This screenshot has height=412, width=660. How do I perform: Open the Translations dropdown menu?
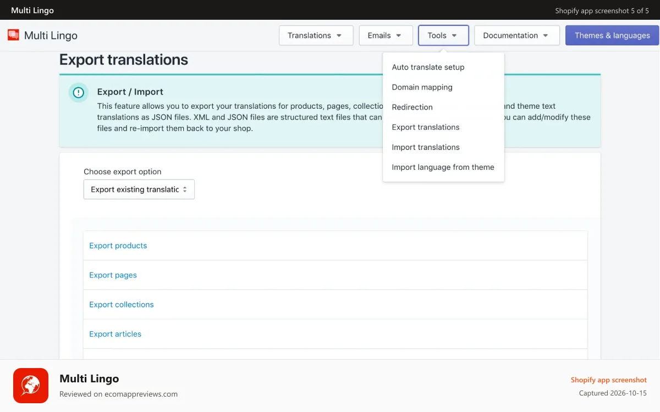pyautogui.click(x=316, y=35)
